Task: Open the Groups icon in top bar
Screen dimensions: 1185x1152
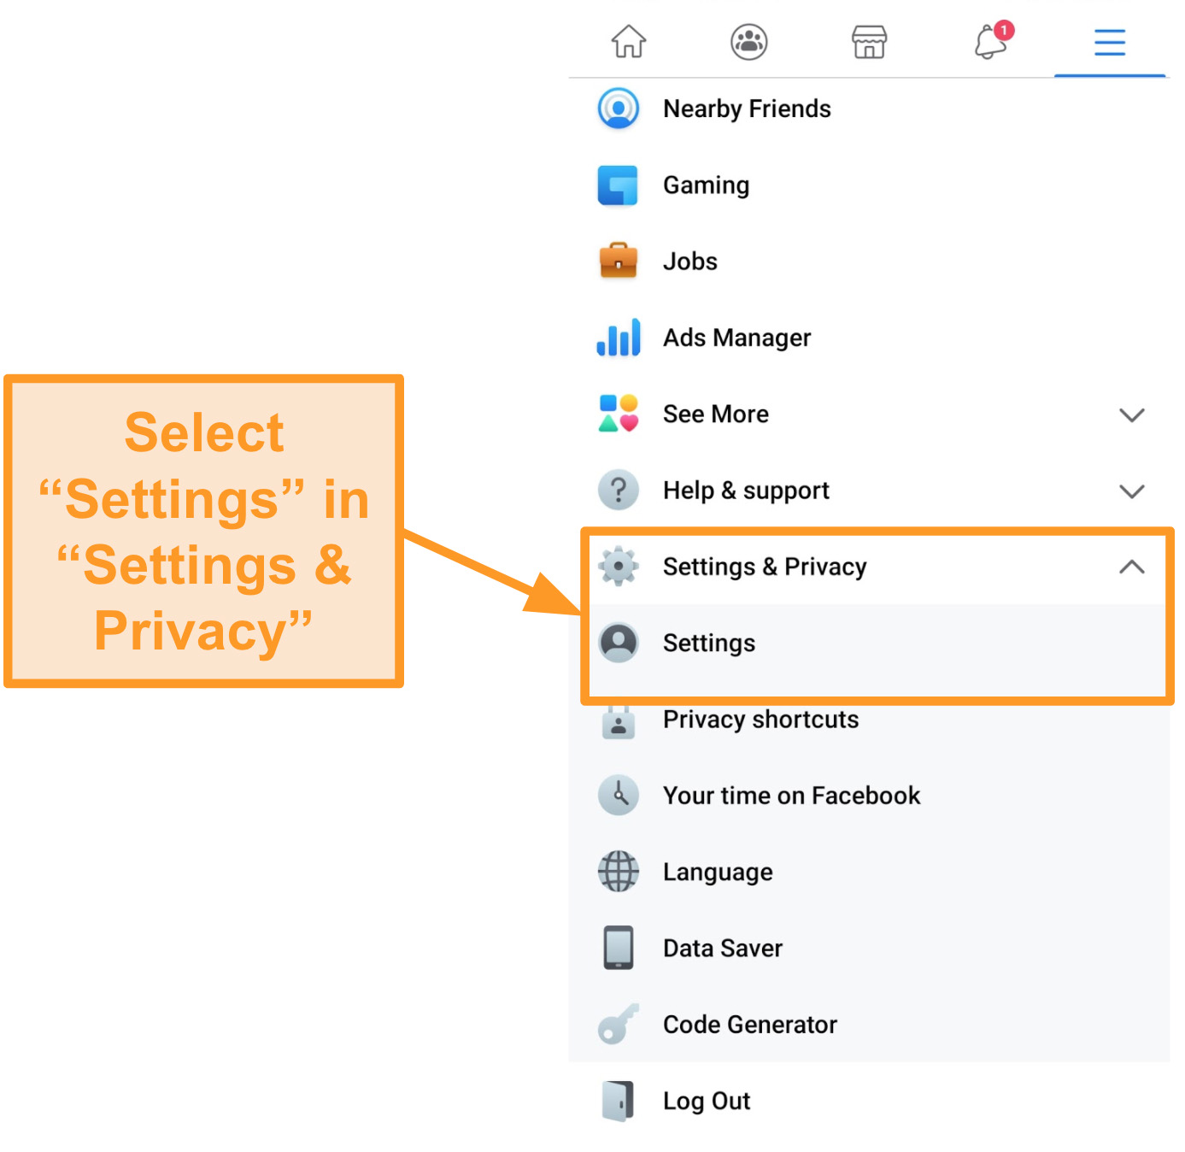Action: click(x=748, y=41)
